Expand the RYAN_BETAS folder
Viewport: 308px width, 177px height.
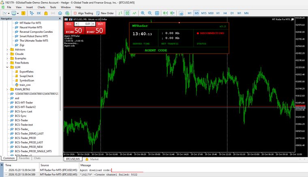pyautogui.click(x=7, y=89)
